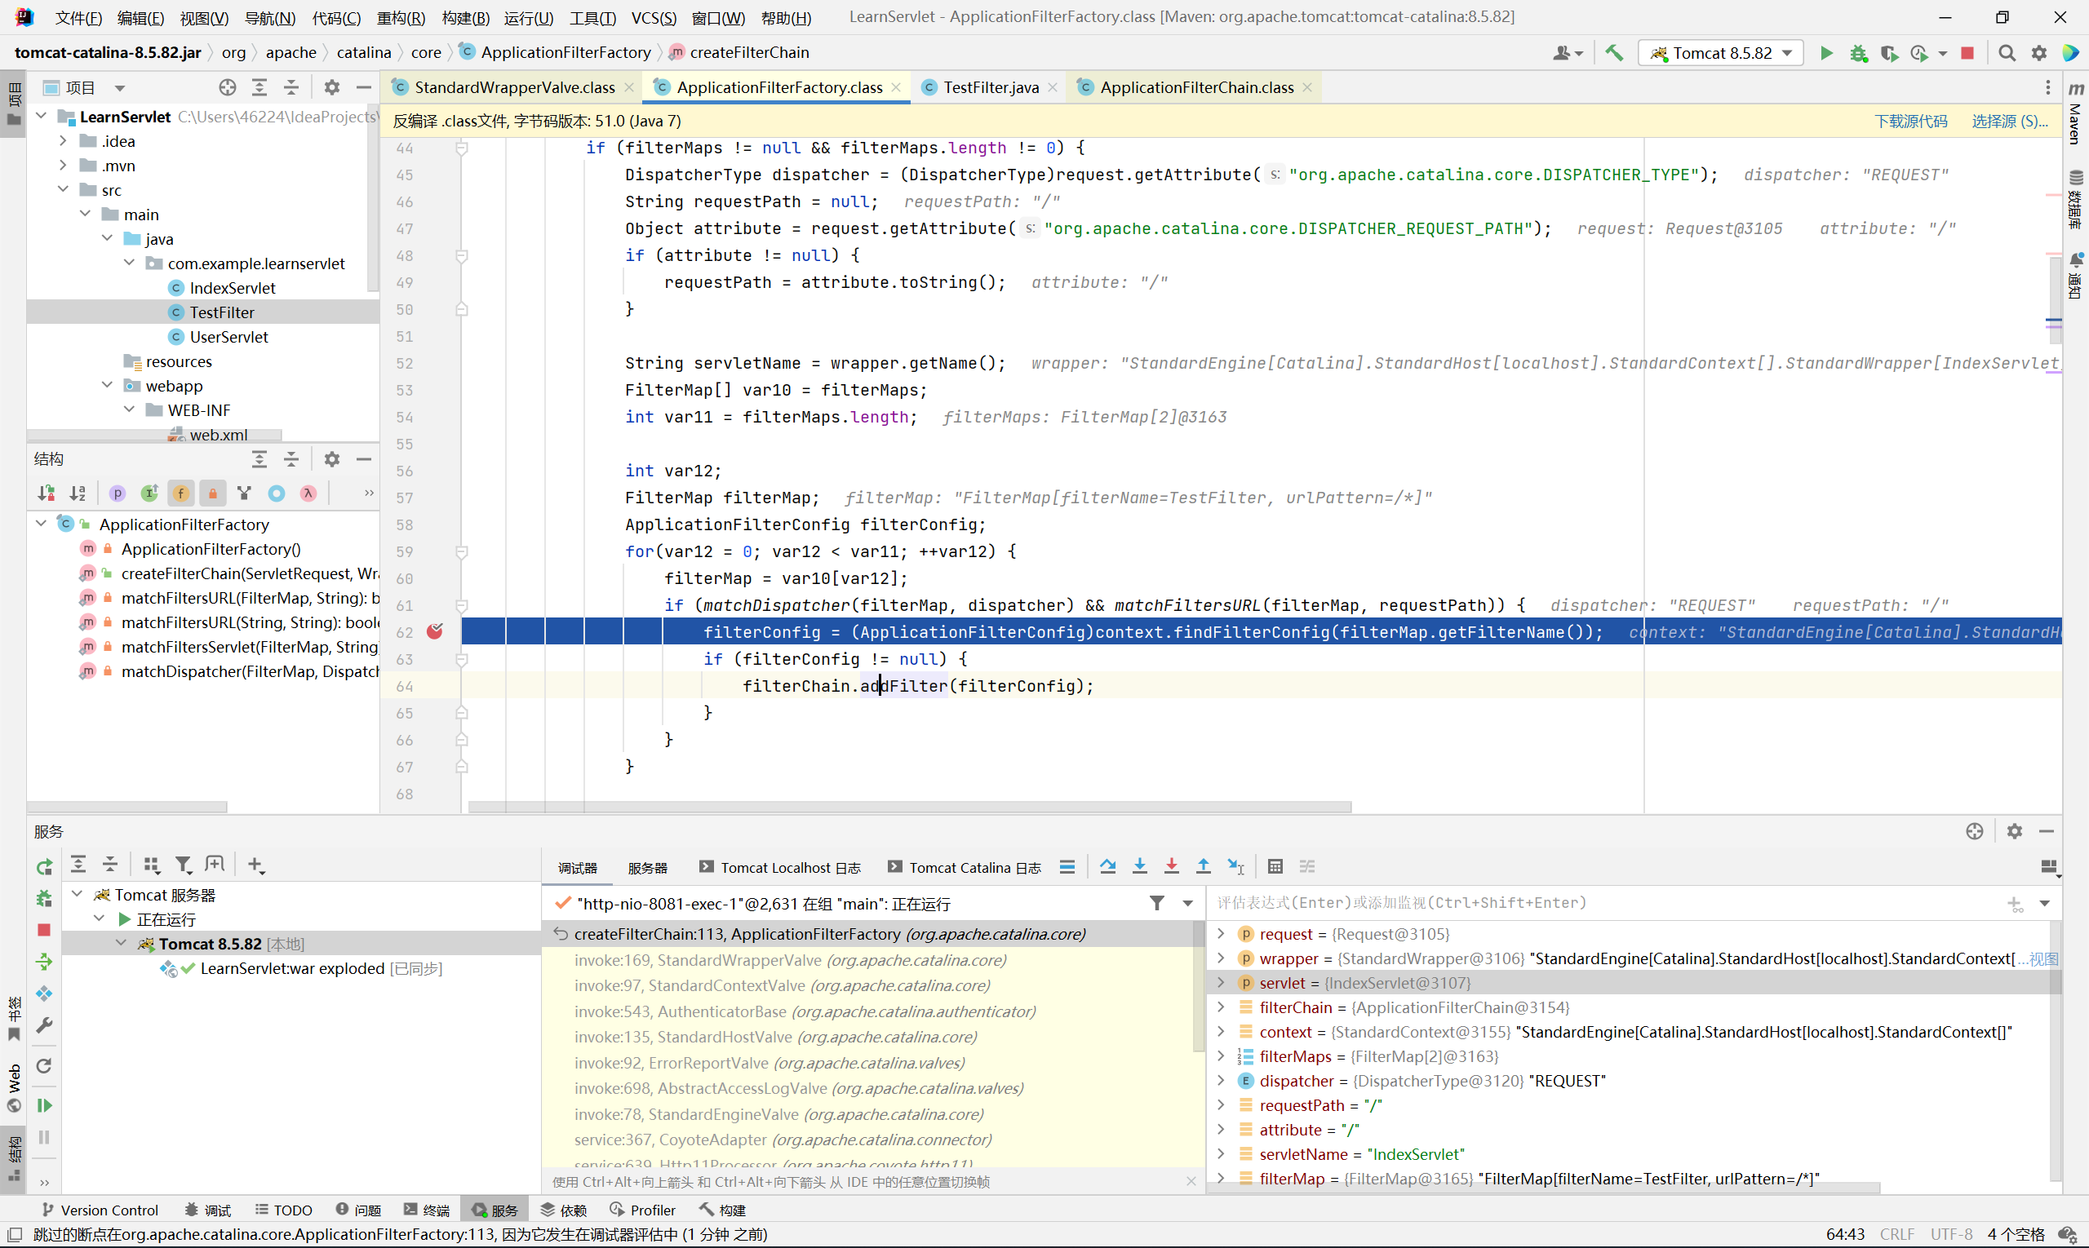
Task: Toggle Show Anonymous Classes icon in Structure
Action: [276, 493]
